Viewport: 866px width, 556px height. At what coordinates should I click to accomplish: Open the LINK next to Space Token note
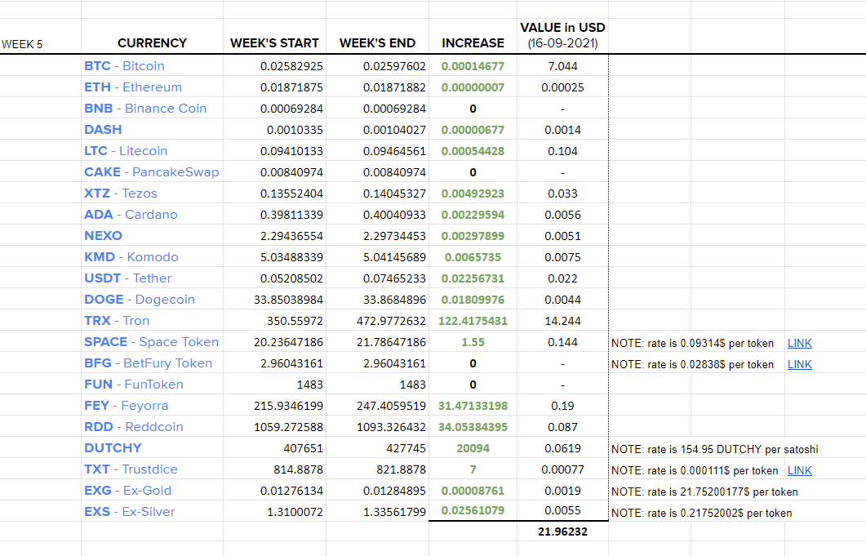pos(799,343)
